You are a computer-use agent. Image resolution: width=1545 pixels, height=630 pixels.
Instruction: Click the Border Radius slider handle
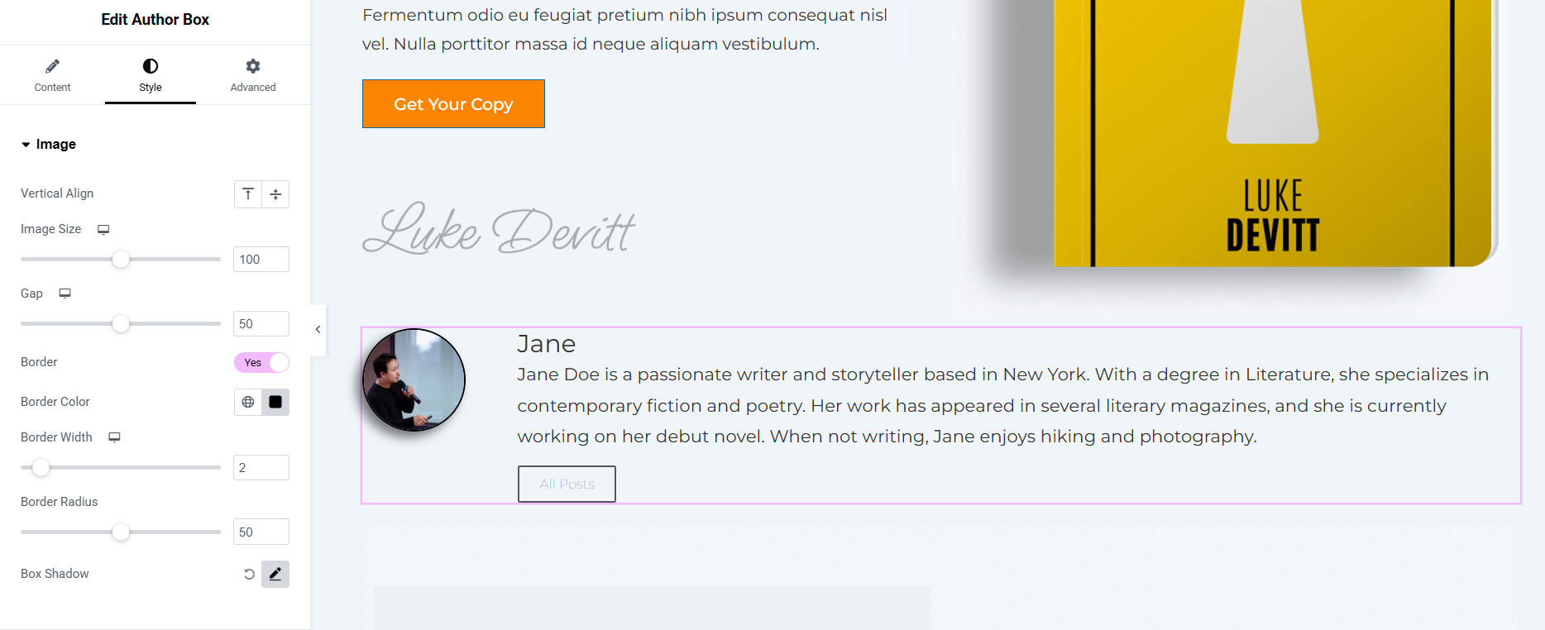point(121,532)
